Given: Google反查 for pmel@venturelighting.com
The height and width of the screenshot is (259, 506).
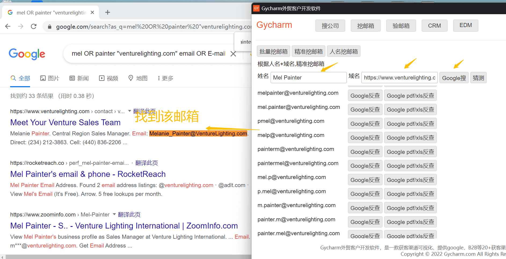Looking at the screenshot, I should point(365,124).
